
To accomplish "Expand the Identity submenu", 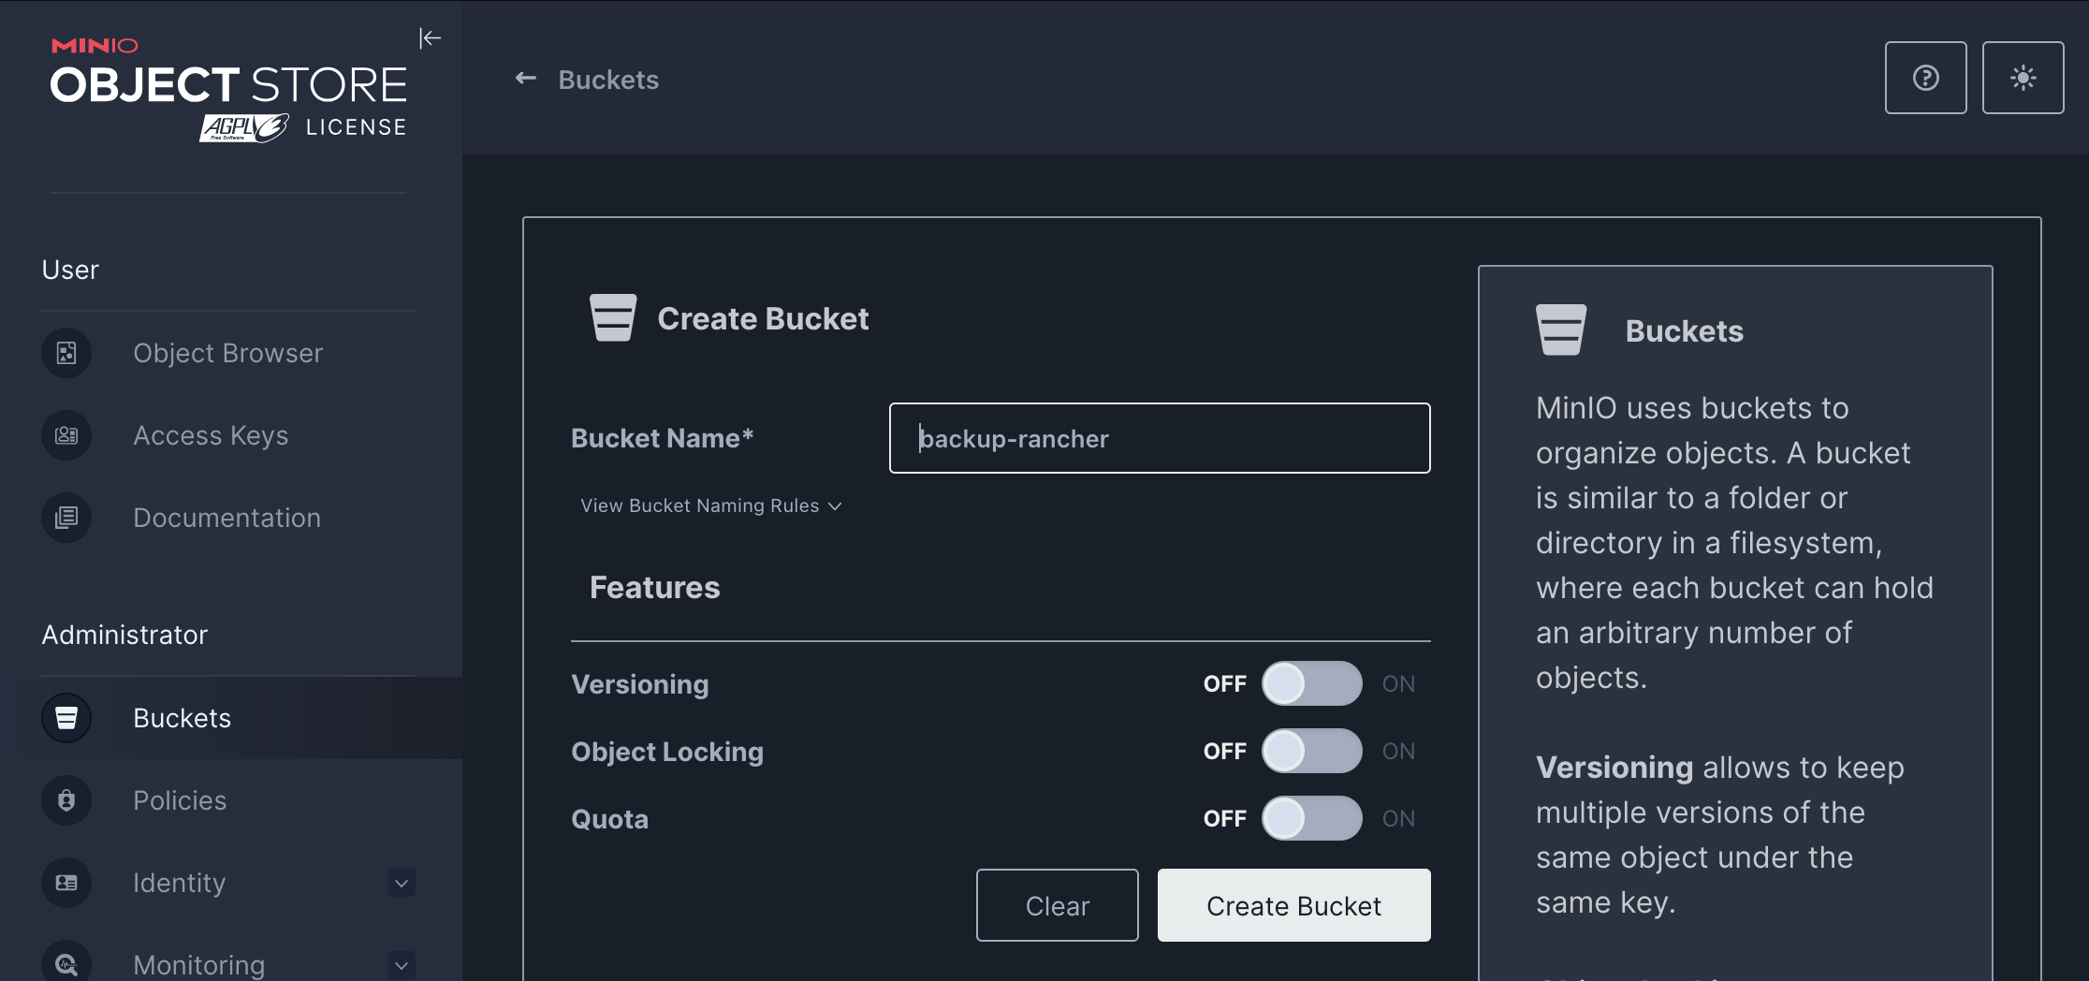I will [401, 882].
